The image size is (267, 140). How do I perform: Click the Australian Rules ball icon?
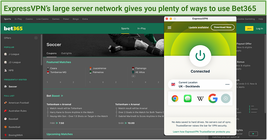(x=5, y=111)
